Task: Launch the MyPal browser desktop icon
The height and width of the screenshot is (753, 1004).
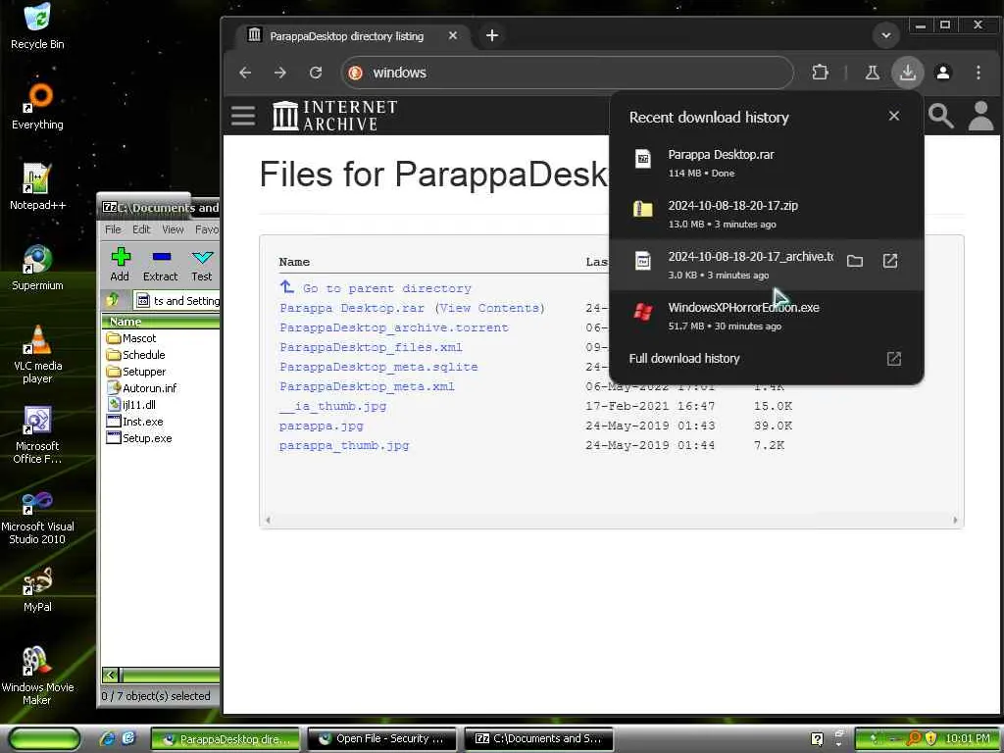Action: pos(37,589)
